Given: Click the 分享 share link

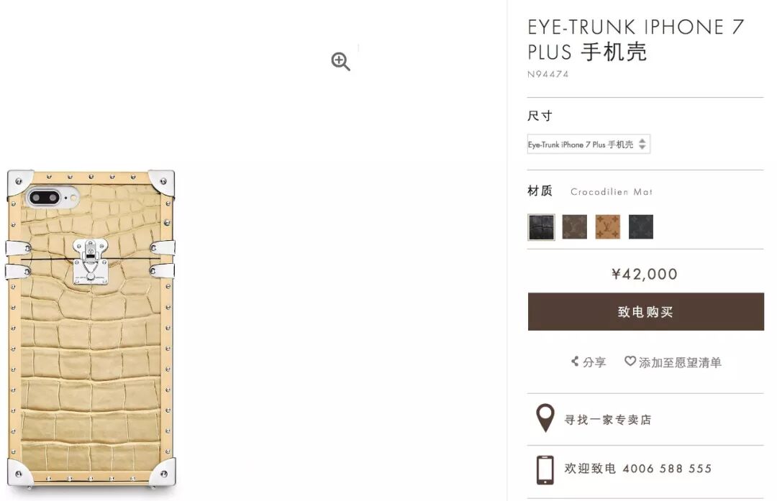Looking at the screenshot, I should pyautogui.click(x=594, y=362).
